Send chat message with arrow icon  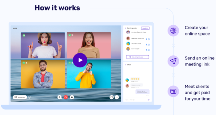click(x=149, y=100)
